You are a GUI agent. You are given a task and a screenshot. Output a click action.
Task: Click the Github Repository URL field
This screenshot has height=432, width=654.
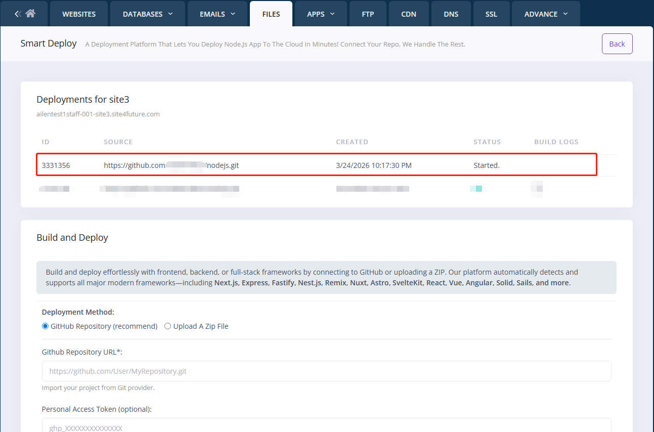point(326,371)
